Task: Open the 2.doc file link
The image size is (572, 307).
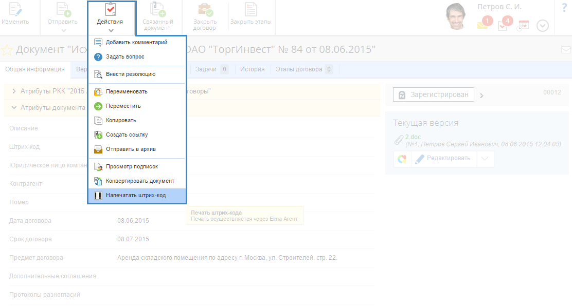Action: [x=413, y=137]
